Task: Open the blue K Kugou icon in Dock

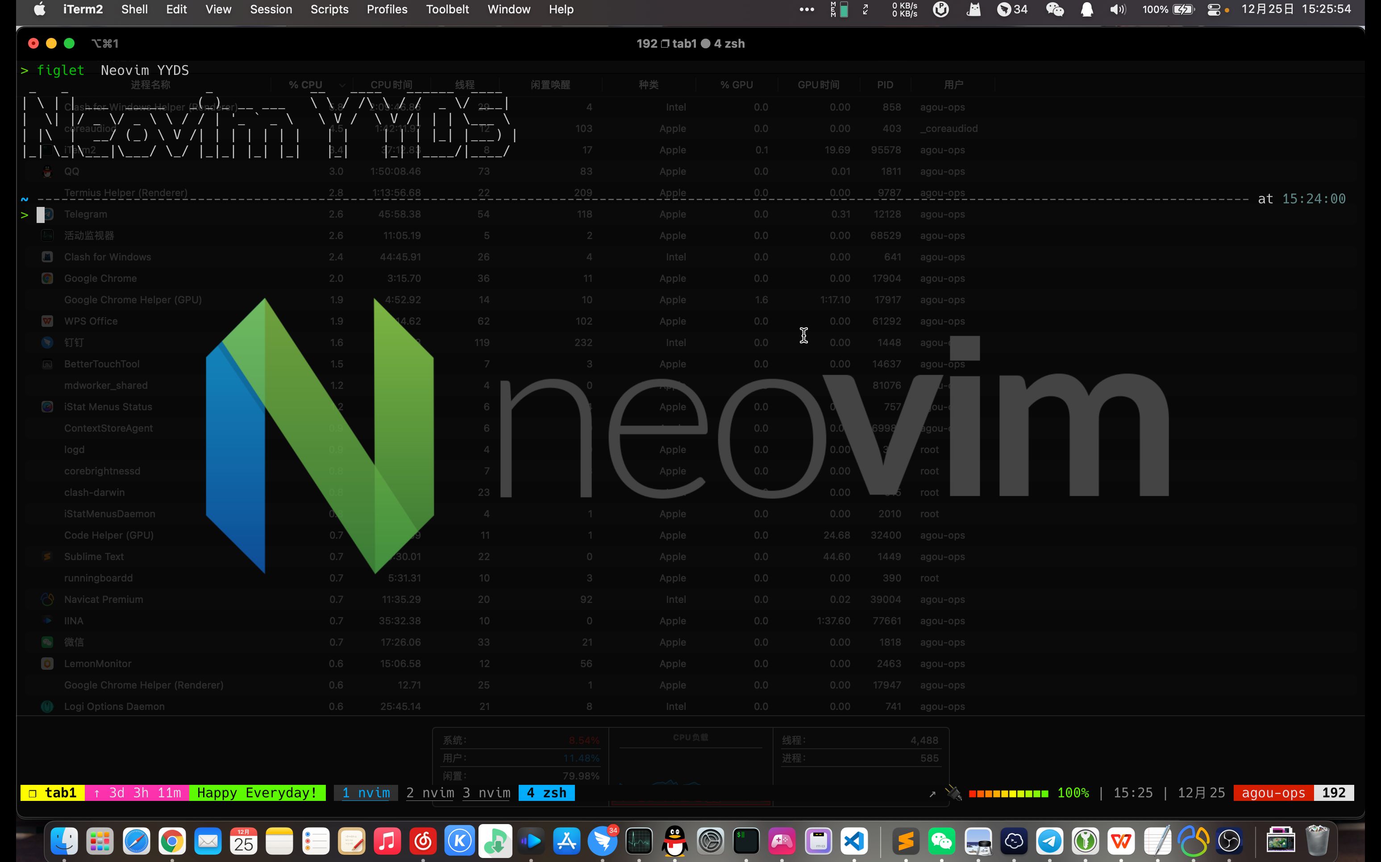Action: pyautogui.click(x=459, y=841)
